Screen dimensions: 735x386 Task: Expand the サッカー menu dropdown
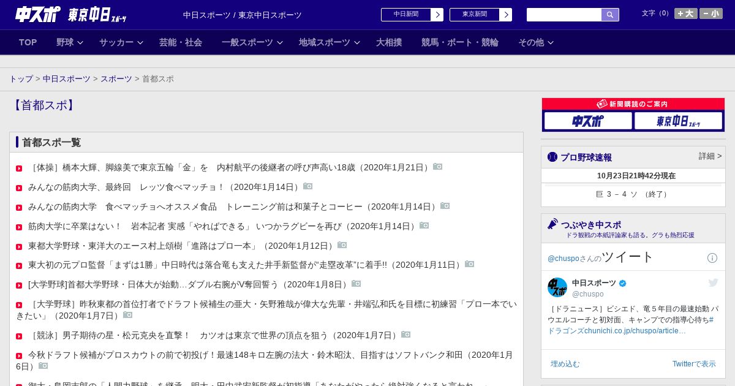pyautogui.click(x=121, y=42)
